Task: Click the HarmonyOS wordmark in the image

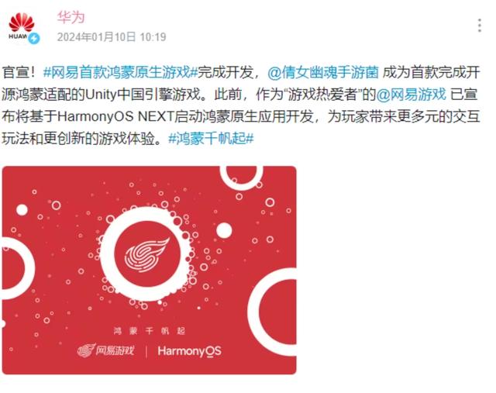Action: pyautogui.click(x=189, y=351)
